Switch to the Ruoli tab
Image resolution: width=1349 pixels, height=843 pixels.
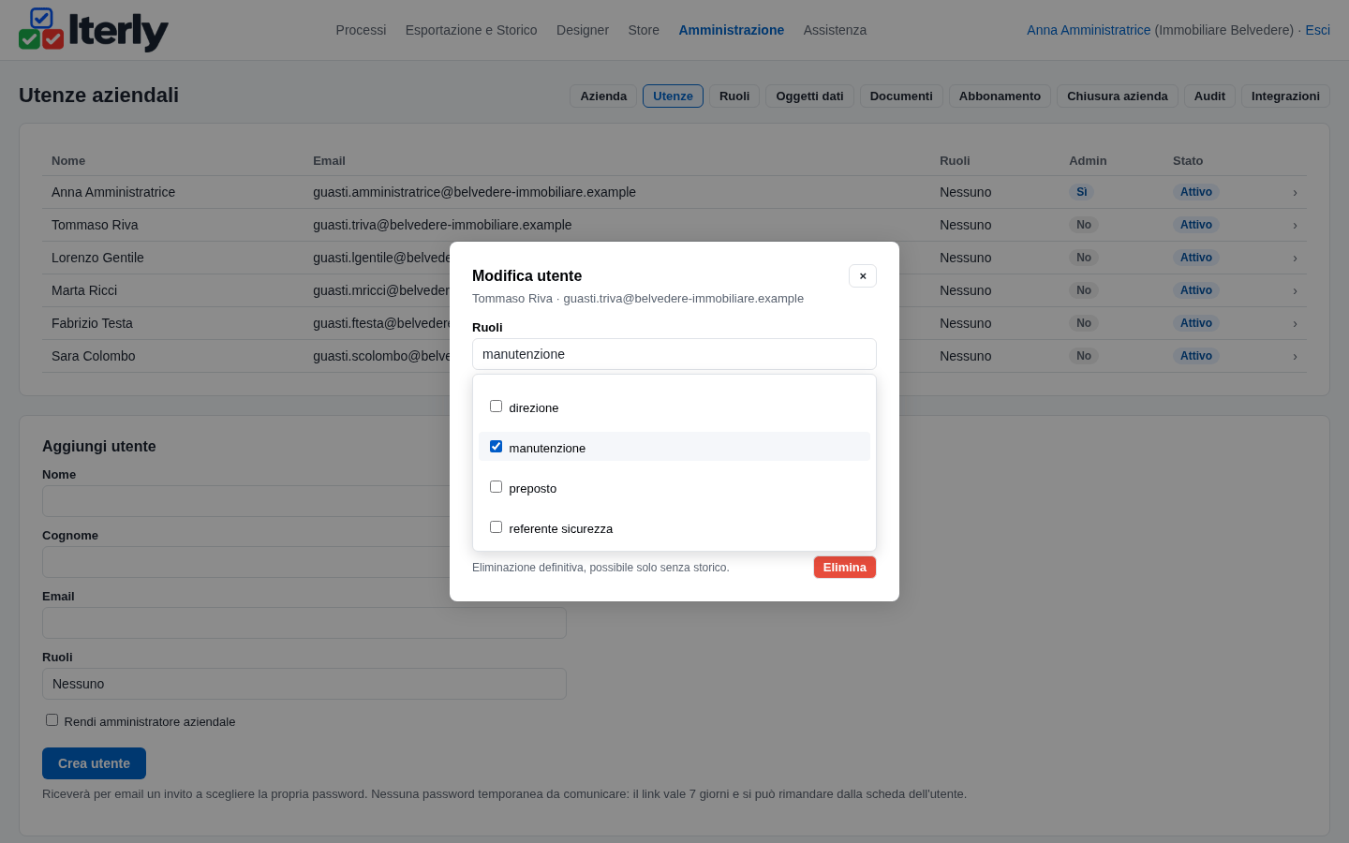point(734,96)
